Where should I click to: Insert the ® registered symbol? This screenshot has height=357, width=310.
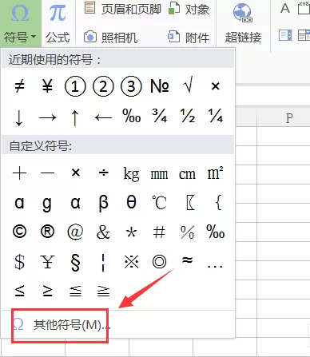click(47, 232)
